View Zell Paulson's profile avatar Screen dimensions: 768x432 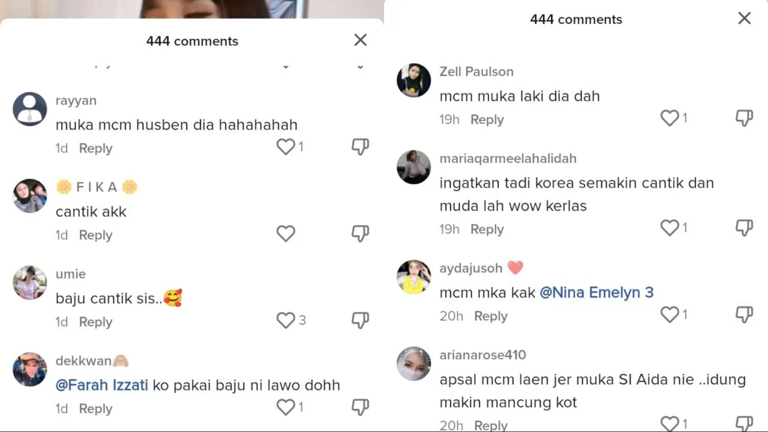[x=414, y=80]
